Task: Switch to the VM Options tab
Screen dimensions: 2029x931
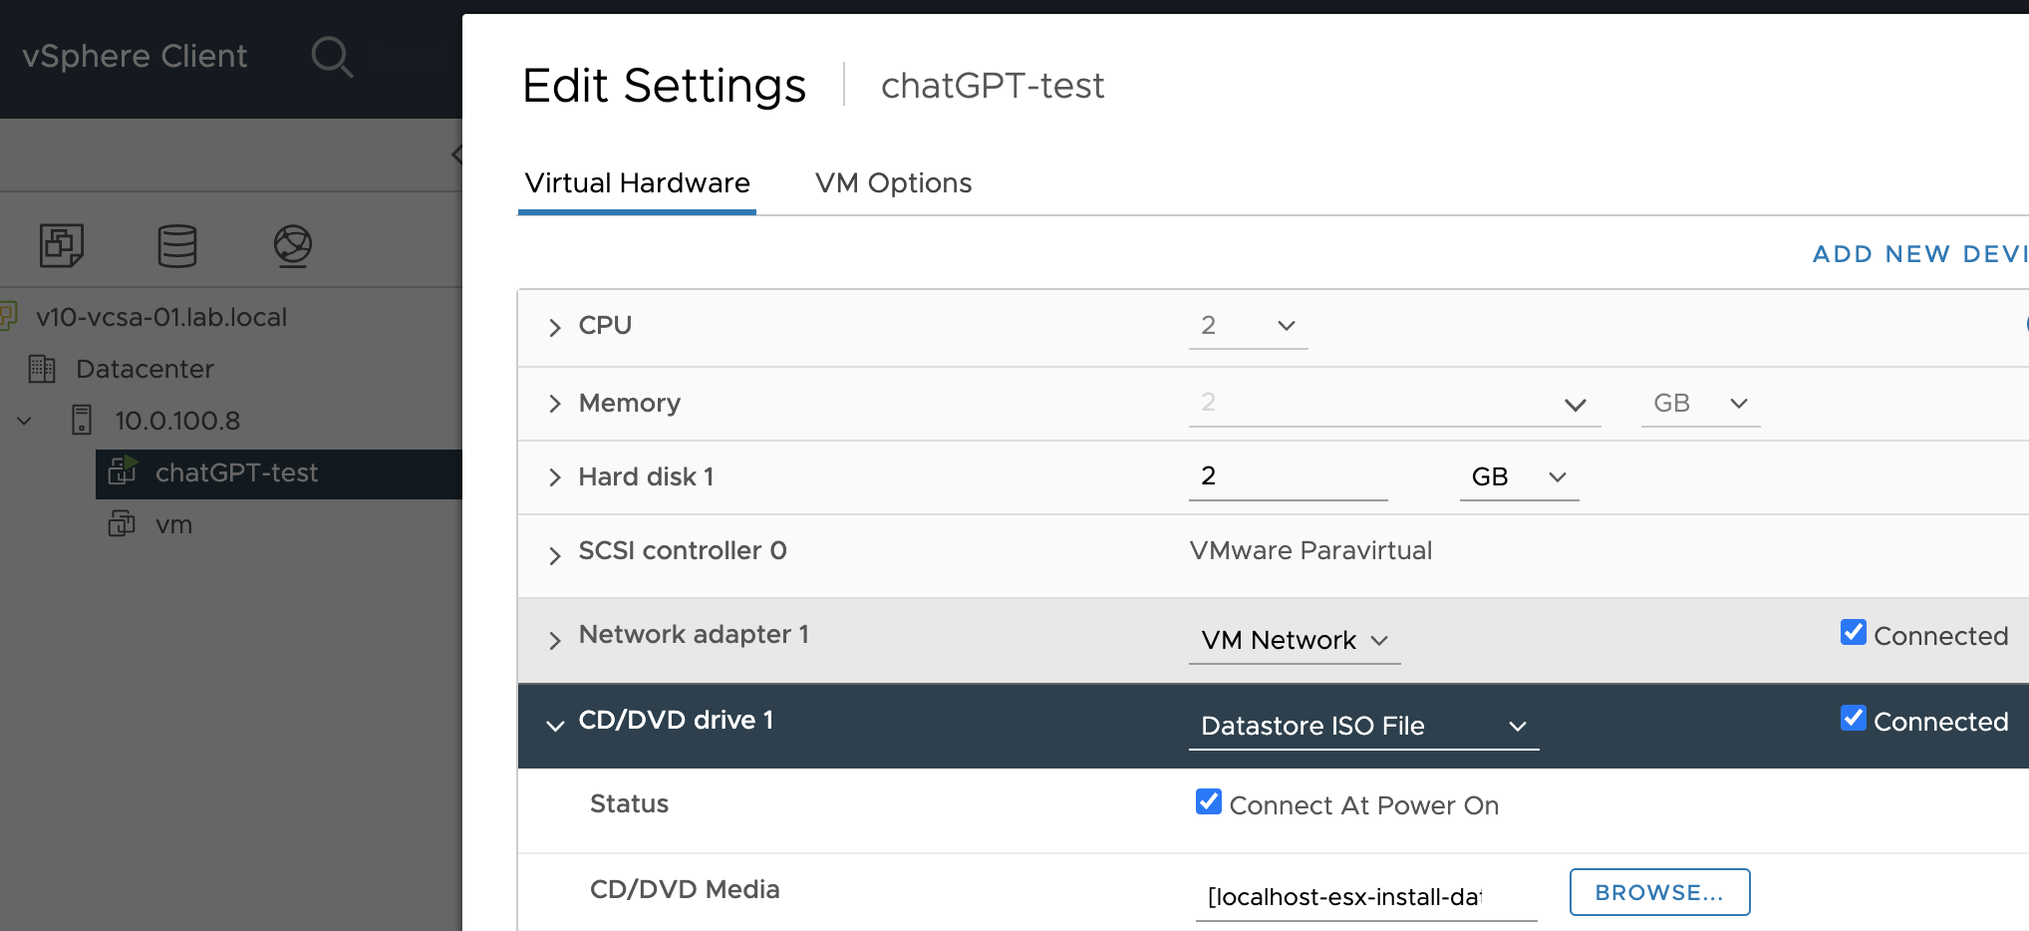Action: [x=893, y=183]
